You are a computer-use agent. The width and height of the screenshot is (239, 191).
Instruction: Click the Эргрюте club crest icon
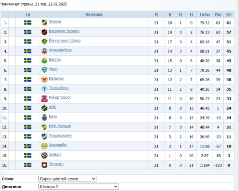(44, 165)
